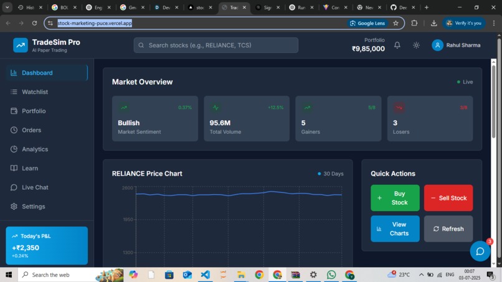Open Watchlist from the sidebar
This screenshot has width=502, height=282.
pyautogui.click(x=47, y=92)
